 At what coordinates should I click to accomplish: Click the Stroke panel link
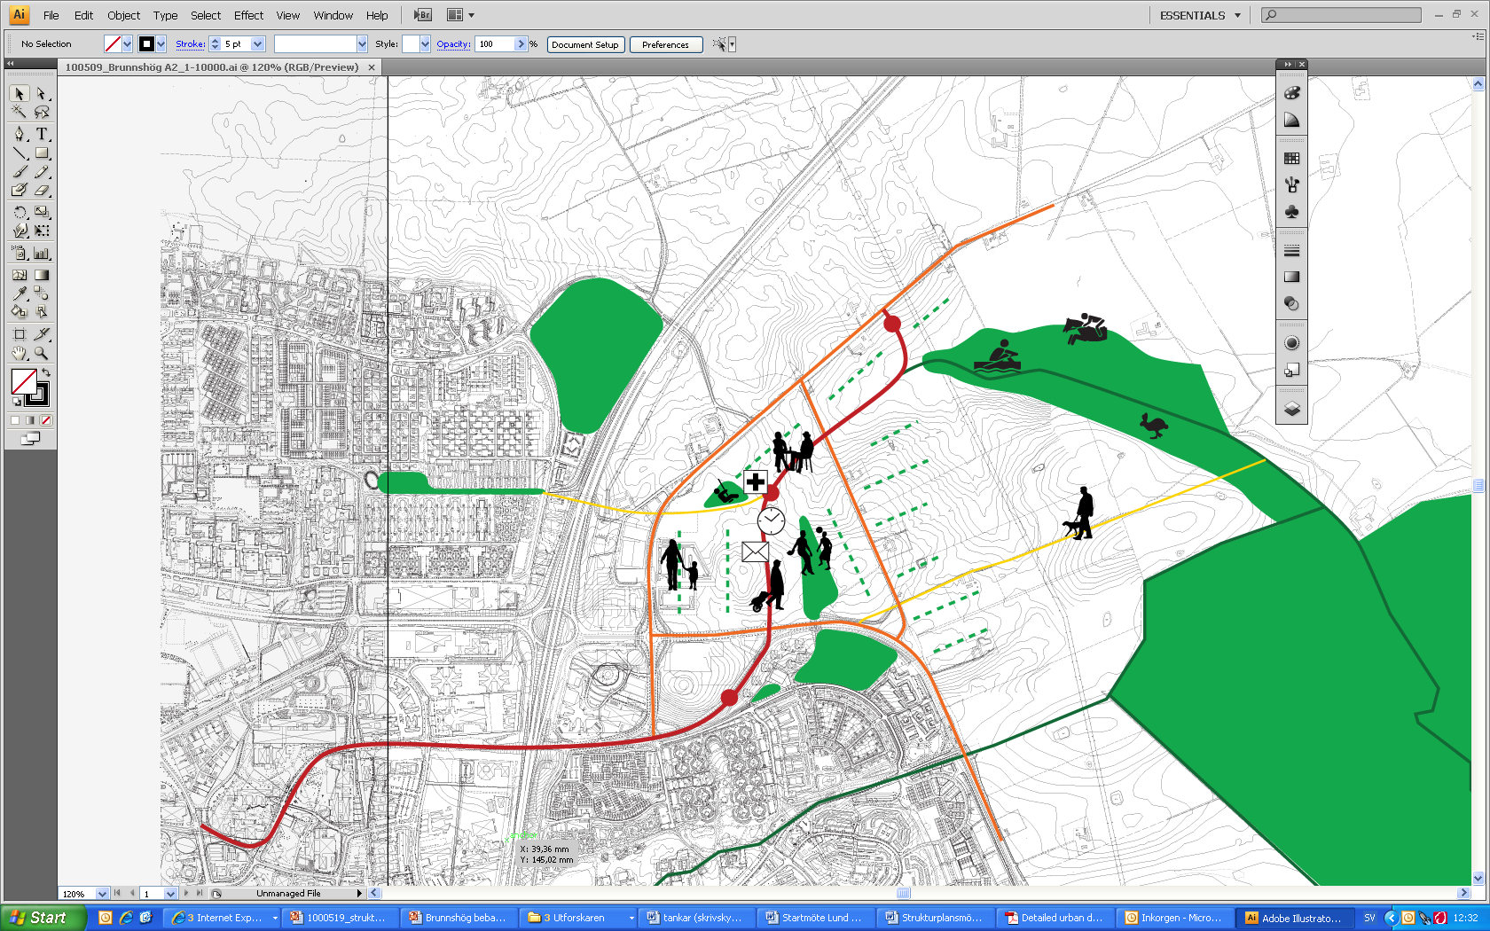pos(190,43)
